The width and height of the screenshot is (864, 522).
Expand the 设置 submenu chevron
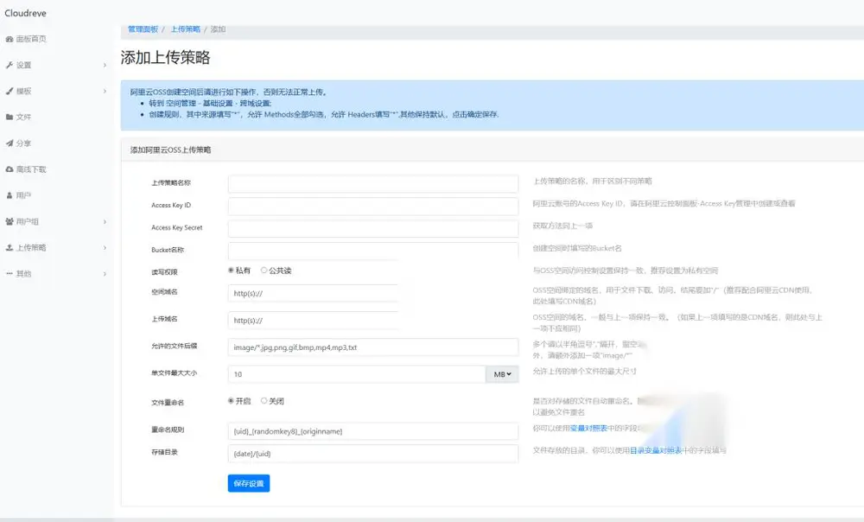click(105, 65)
